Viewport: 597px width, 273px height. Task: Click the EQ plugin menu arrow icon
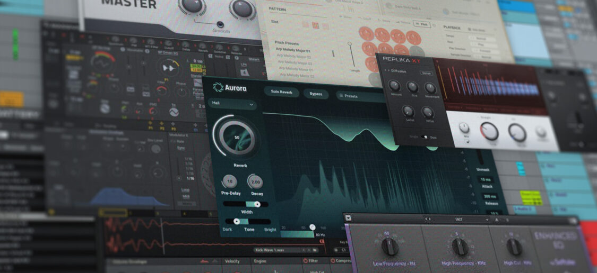pyautogui.click(x=349, y=217)
